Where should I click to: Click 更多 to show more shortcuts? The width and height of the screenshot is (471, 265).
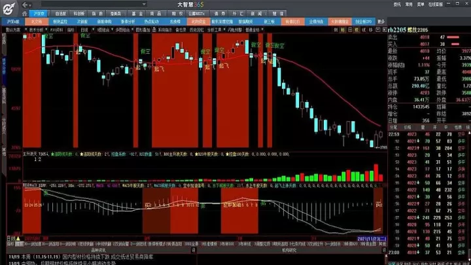pyautogui.click(x=381, y=22)
